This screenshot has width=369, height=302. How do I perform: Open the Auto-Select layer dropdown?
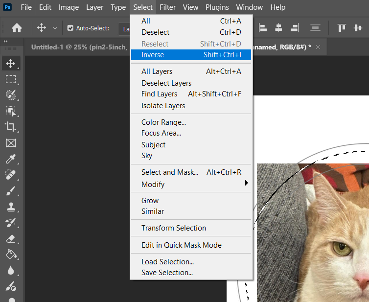(124, 29)
